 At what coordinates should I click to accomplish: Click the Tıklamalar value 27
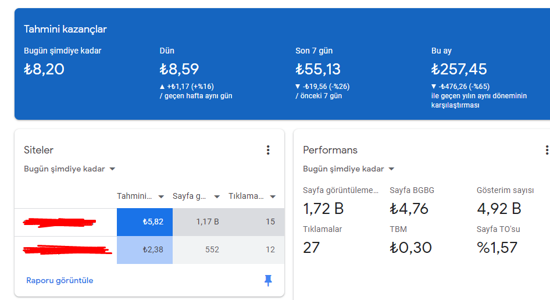(312, 248)
